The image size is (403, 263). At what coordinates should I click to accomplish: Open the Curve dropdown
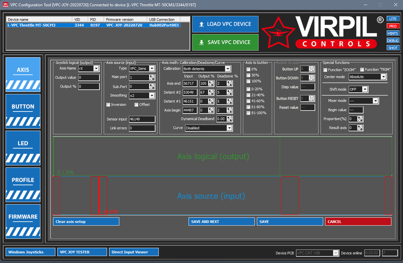point(229,128)
